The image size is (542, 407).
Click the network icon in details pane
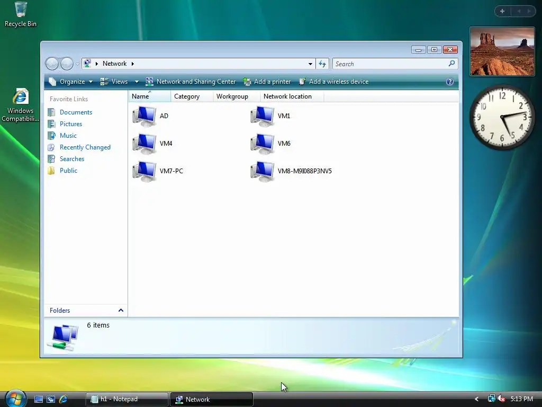[64, 337]
